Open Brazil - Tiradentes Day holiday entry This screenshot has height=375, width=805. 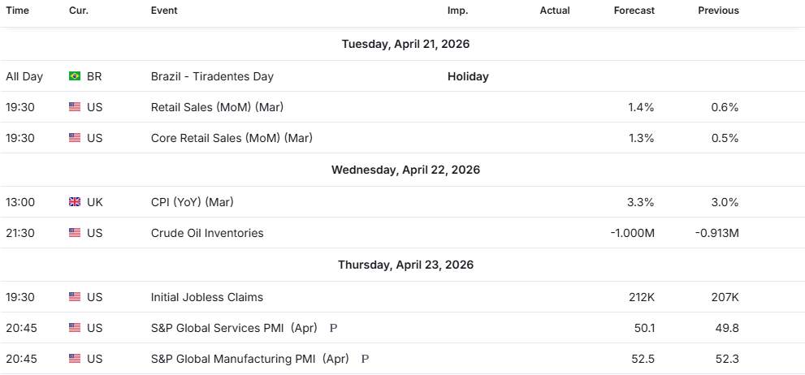[x=212, y=76]
